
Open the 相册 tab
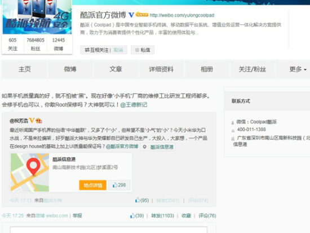207,69
